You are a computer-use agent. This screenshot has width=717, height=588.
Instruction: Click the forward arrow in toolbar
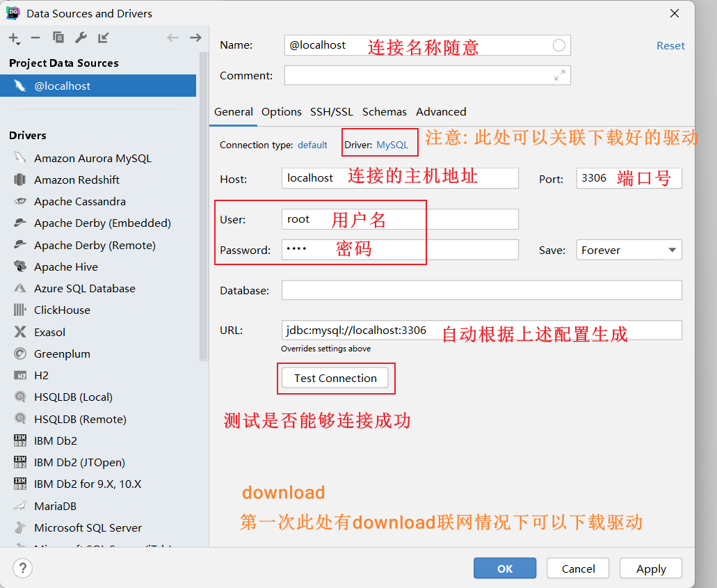pos(195,38)
